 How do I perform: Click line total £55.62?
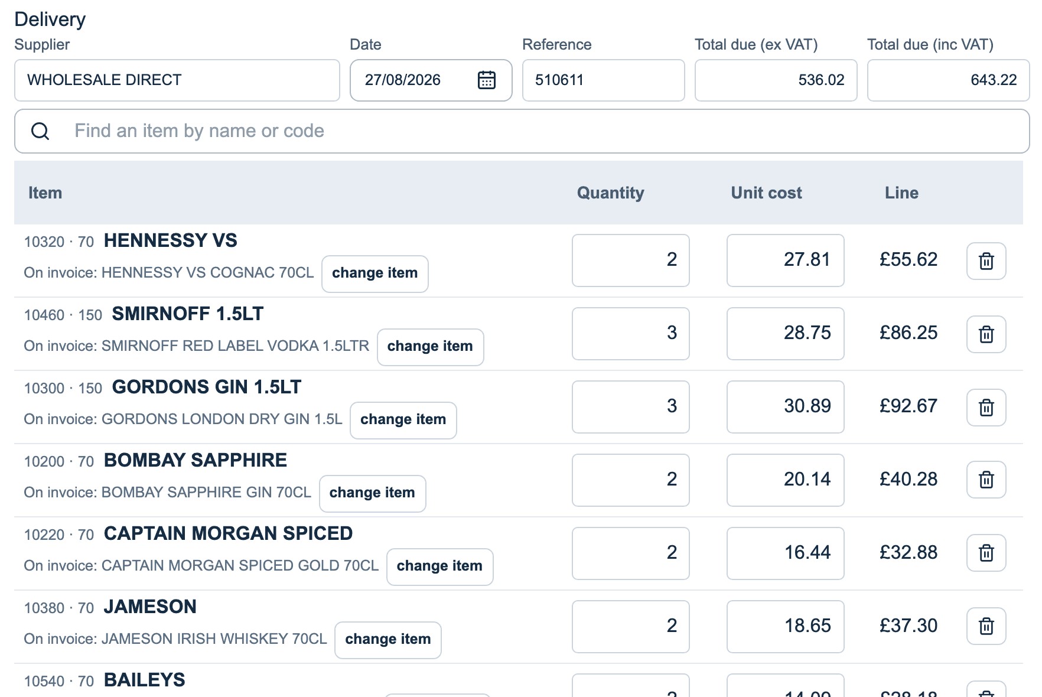click(x=909, y=259)
